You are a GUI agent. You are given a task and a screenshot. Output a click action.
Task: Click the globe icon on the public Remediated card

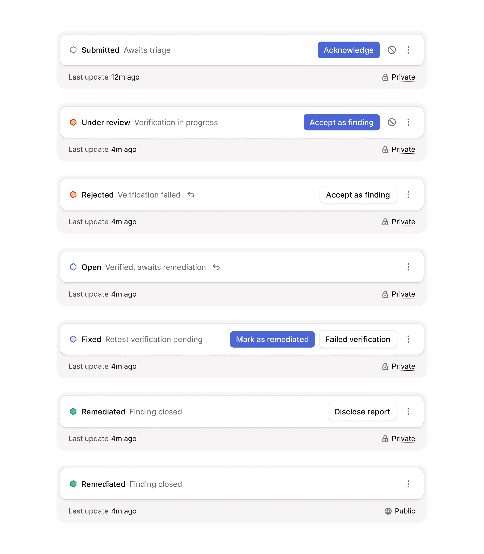click(388, 511)
